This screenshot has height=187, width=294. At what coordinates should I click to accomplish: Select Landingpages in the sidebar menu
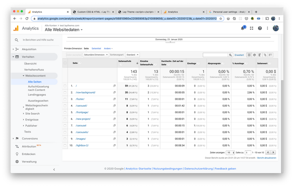37,95
